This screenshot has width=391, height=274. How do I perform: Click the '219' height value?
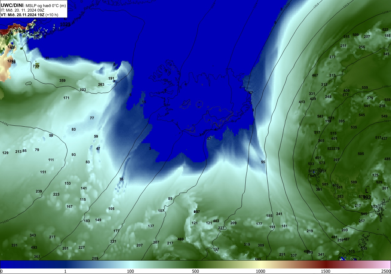(x=310, y=231)
